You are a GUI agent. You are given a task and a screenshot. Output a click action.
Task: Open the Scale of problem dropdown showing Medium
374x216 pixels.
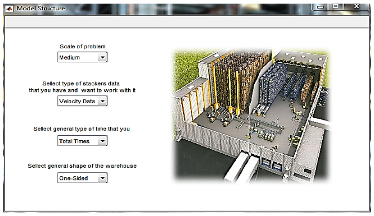coord(82,57)
